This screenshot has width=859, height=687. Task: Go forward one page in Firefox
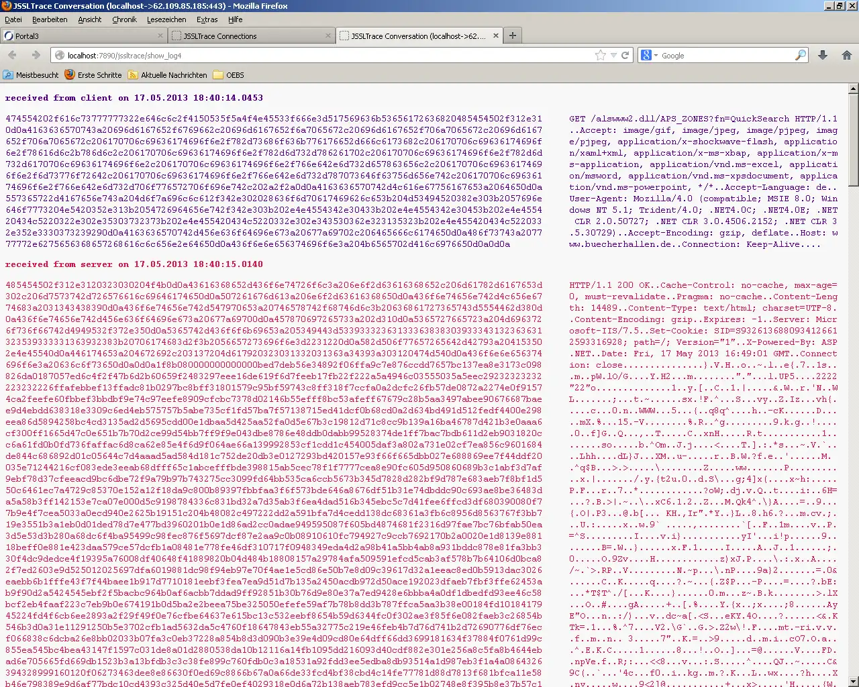click(36, 55)
